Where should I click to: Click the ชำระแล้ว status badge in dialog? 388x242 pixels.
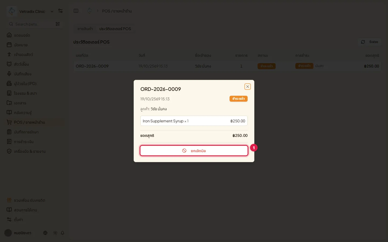pos(238,99)
